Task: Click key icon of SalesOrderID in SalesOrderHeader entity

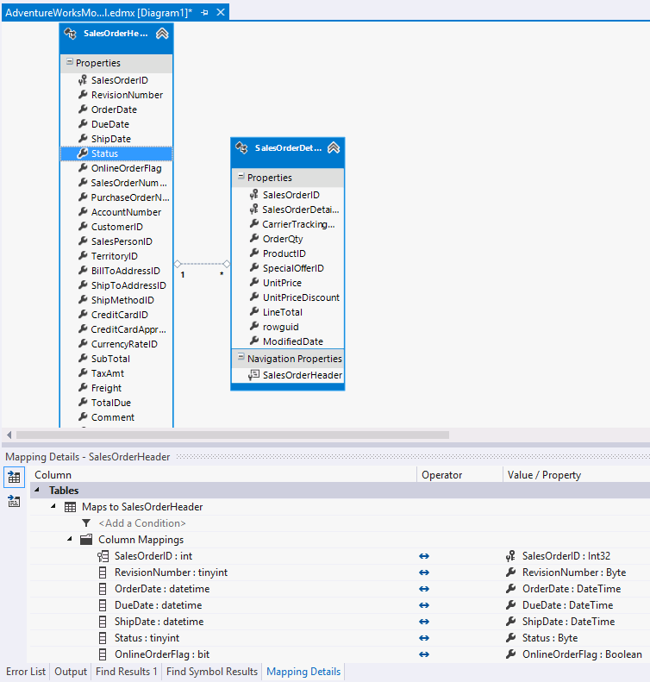Action: (x=83, y=80)
